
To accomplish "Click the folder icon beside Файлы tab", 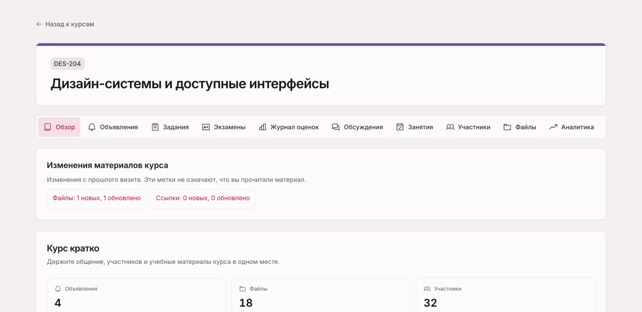I will pyautogui.click(x=507, y=127).
